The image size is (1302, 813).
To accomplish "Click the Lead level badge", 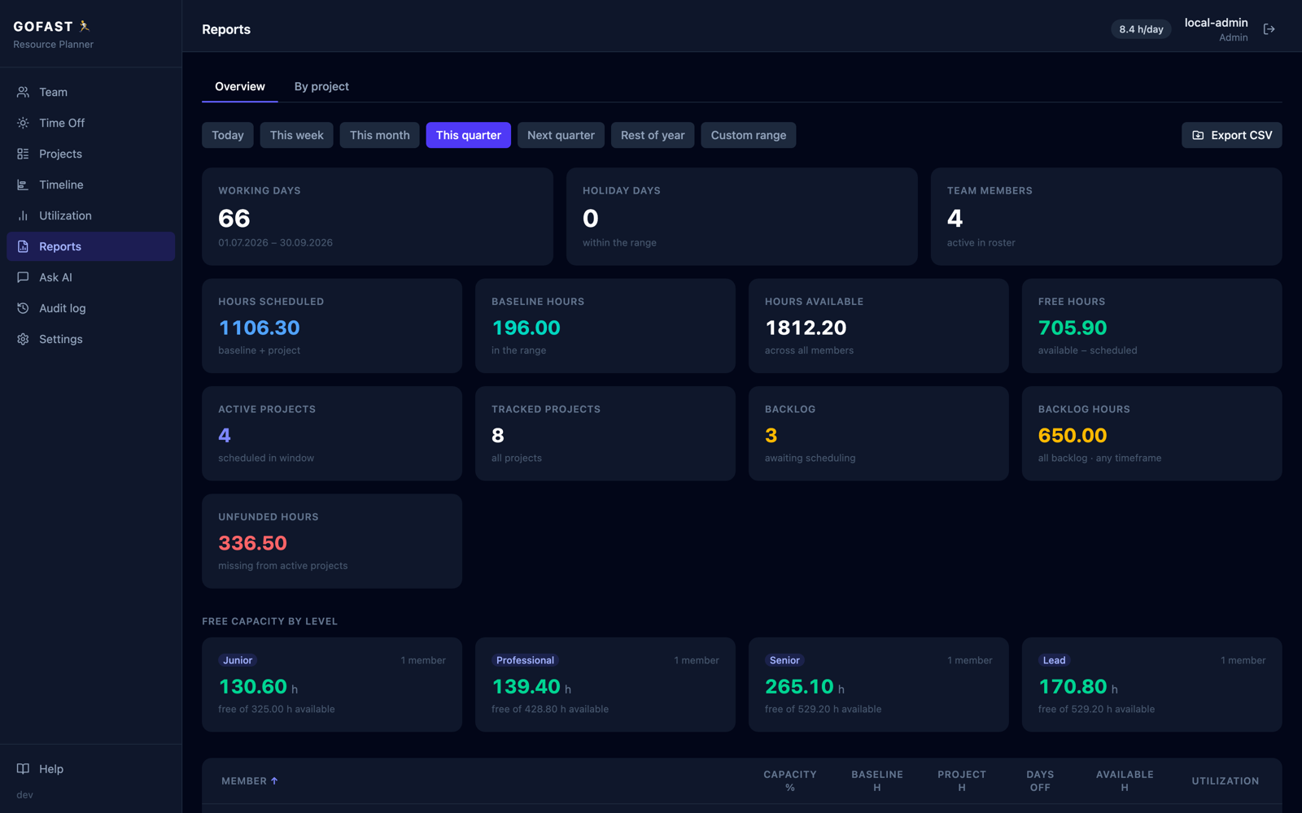I will (x=1054, y=660).
